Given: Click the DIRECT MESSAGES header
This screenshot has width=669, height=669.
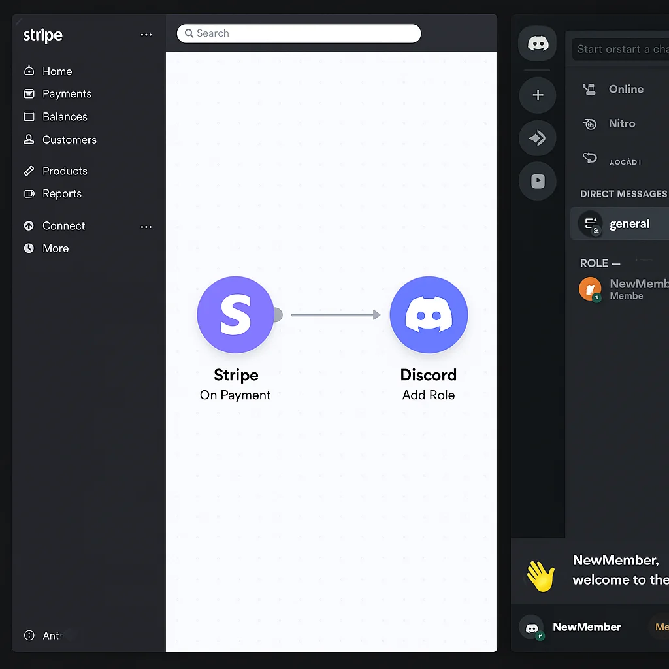Looking at the screenshot, I should click(x=623, y=194).
